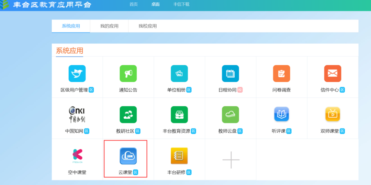Click the 系统应用 section heading

point(69,51)
